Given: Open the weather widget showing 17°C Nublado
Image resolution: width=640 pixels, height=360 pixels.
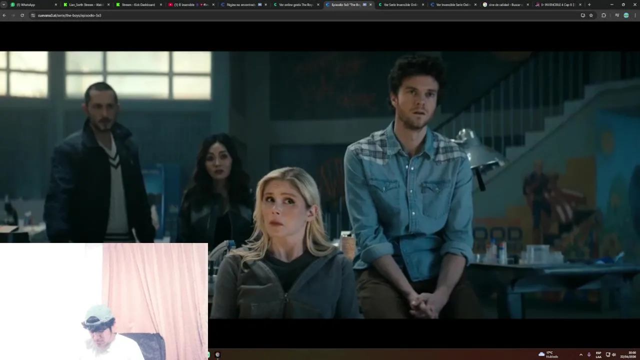Looking at the screenshot, I should [548, 354].
